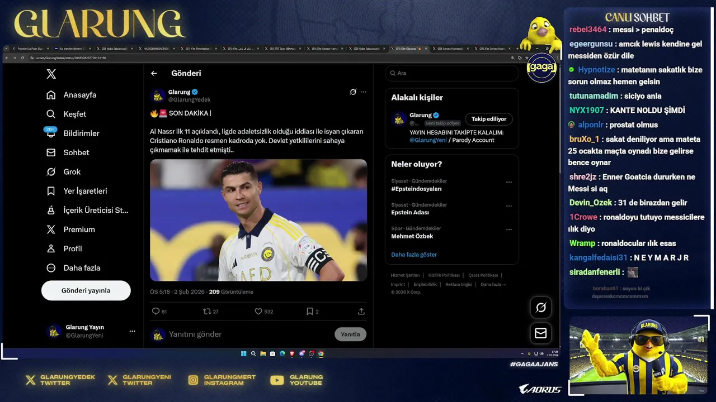Open Brave browser from taskbar
The width and height of the screenshot is (716, 402).
pyautogui.click(x=292, y=353)
